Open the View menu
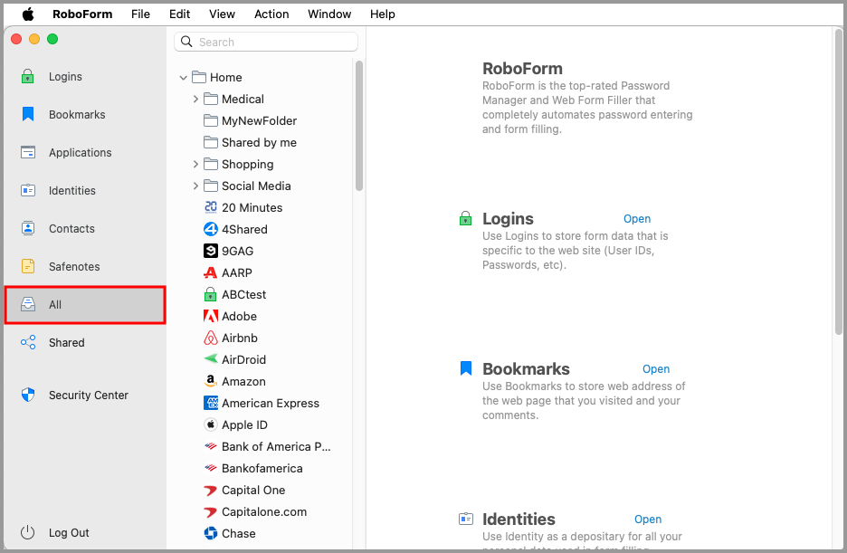The height and width of the screenshot is (553, 847). pyautogui.click(x=222, y=14)
